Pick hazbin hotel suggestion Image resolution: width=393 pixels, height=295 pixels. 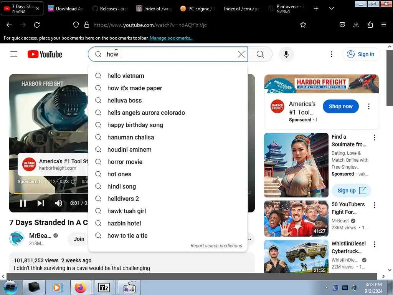[x=168, y=223]
